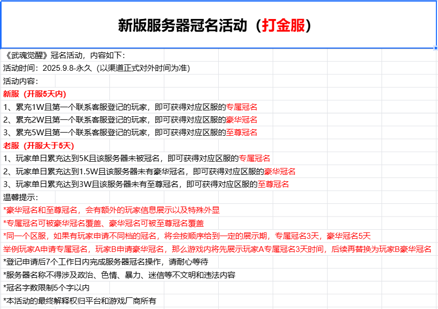Select the 最终解释权 disclaimer row

click(x=79, y=301)
